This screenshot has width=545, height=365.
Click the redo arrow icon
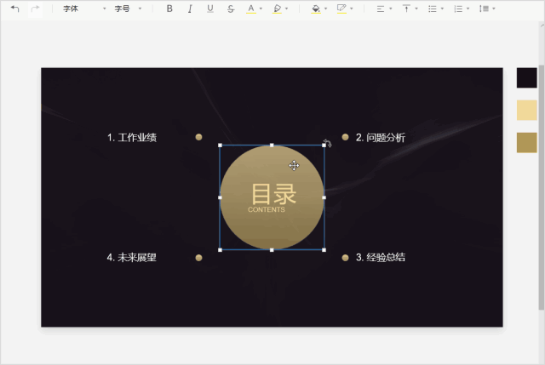[35, 9]
